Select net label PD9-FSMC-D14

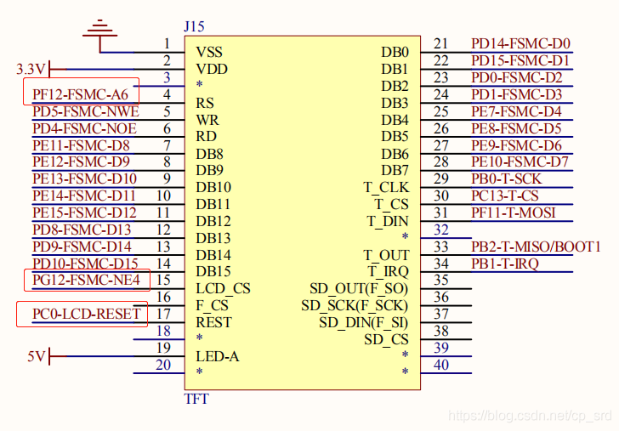click(82, 247)
